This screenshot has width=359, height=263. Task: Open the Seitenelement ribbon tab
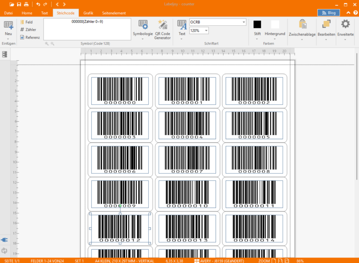(114, 13)
